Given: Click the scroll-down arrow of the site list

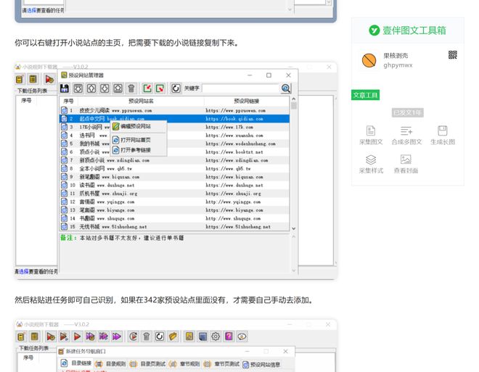Looking at the screenshot, I should (x=294, y=228).
